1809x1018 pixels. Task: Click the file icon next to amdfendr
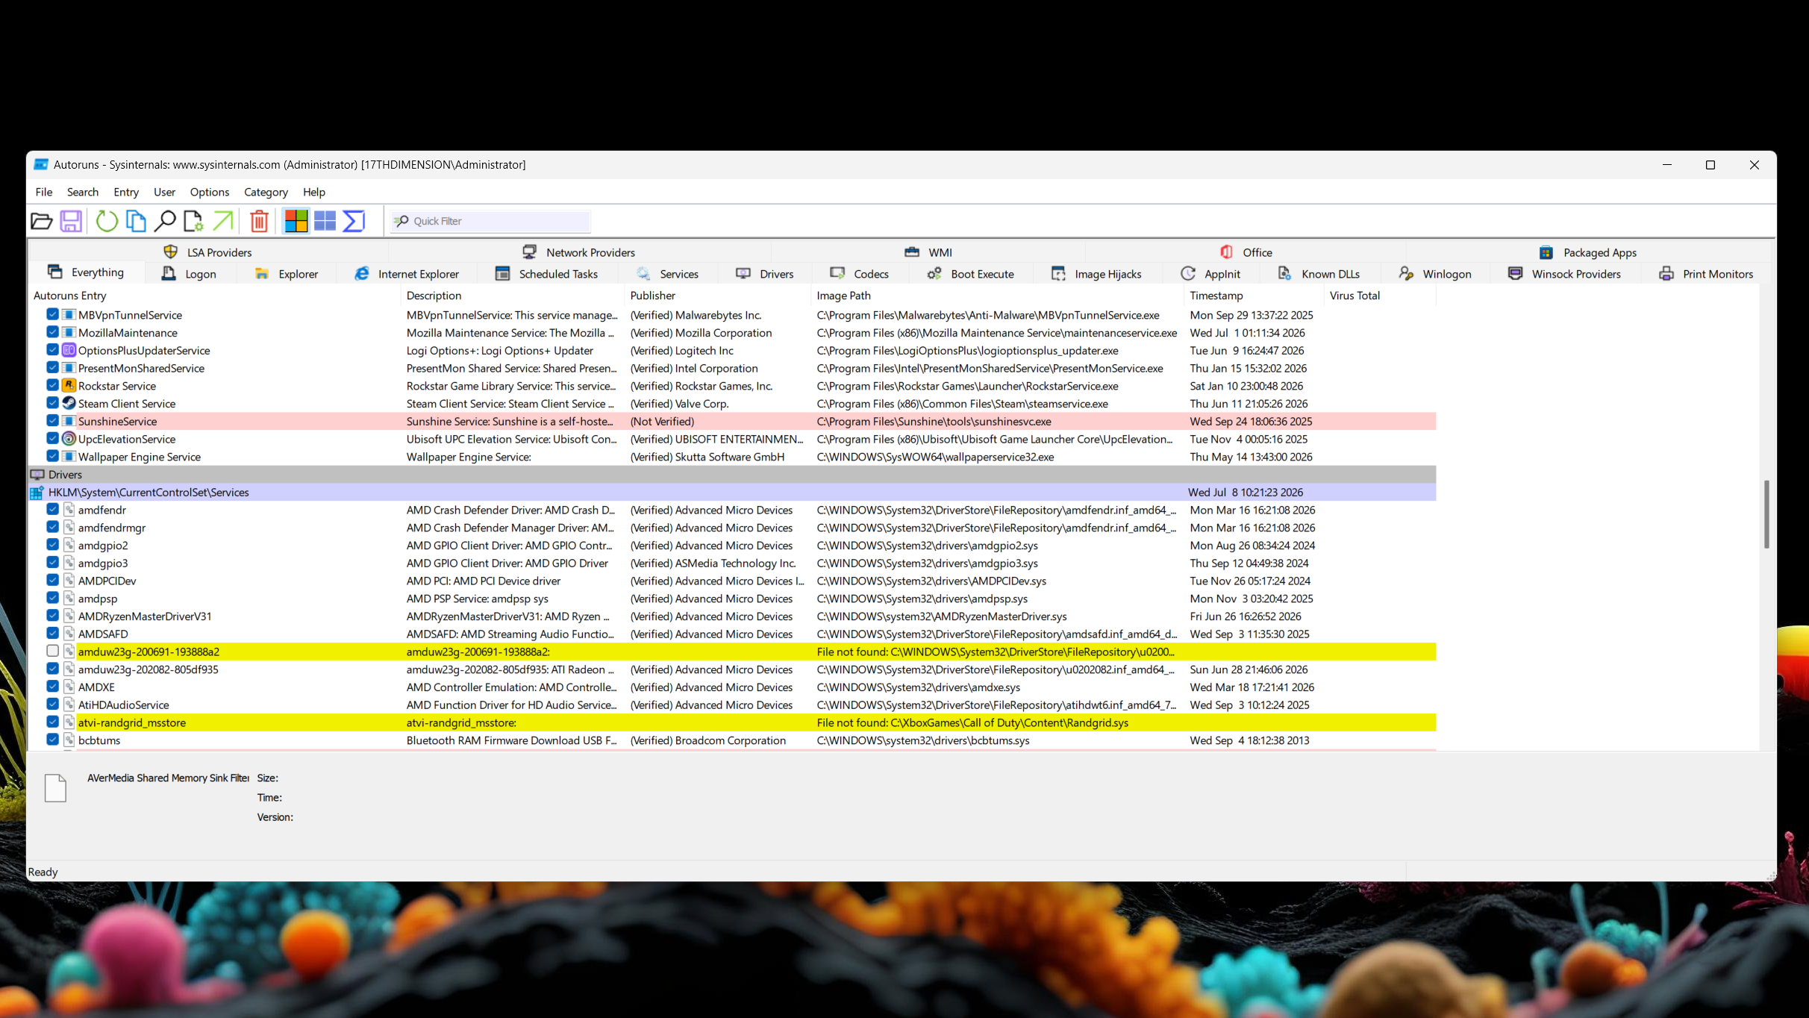[x=69, y=510]
